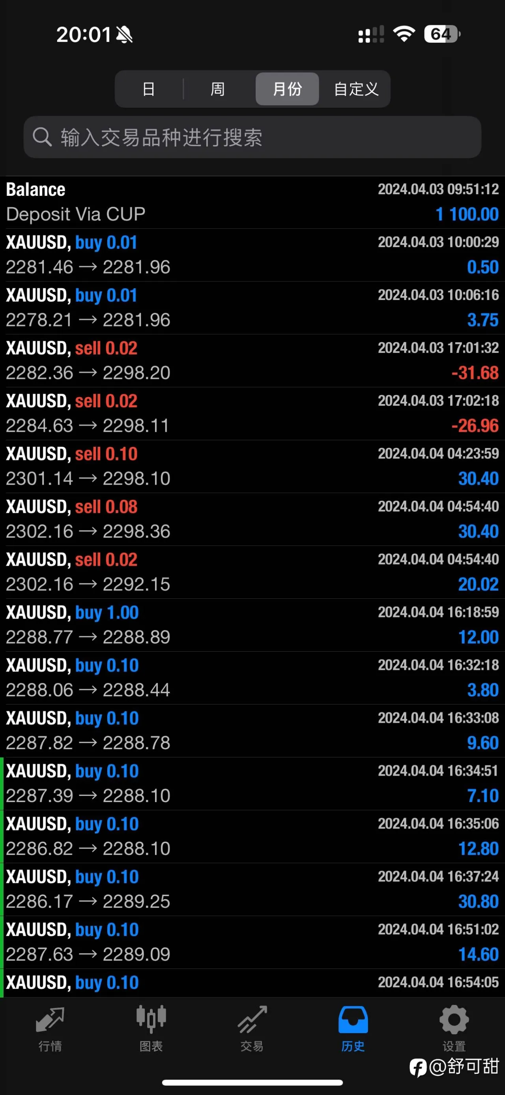Open the trade 2301.14 → 2298.10
505x1095 pixels.
click(x=252, y=467)
